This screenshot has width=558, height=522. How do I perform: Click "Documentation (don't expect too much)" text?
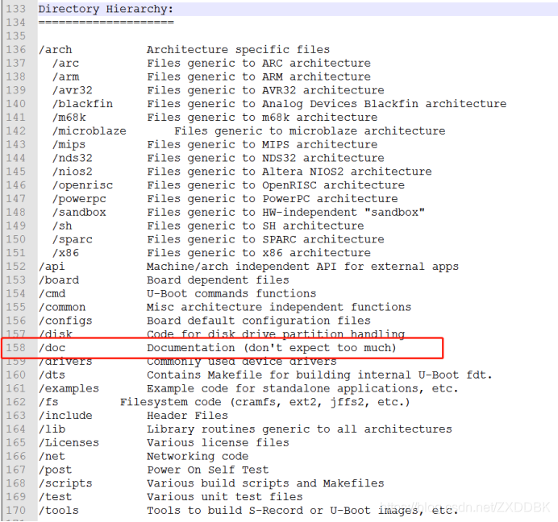point(272,347)
